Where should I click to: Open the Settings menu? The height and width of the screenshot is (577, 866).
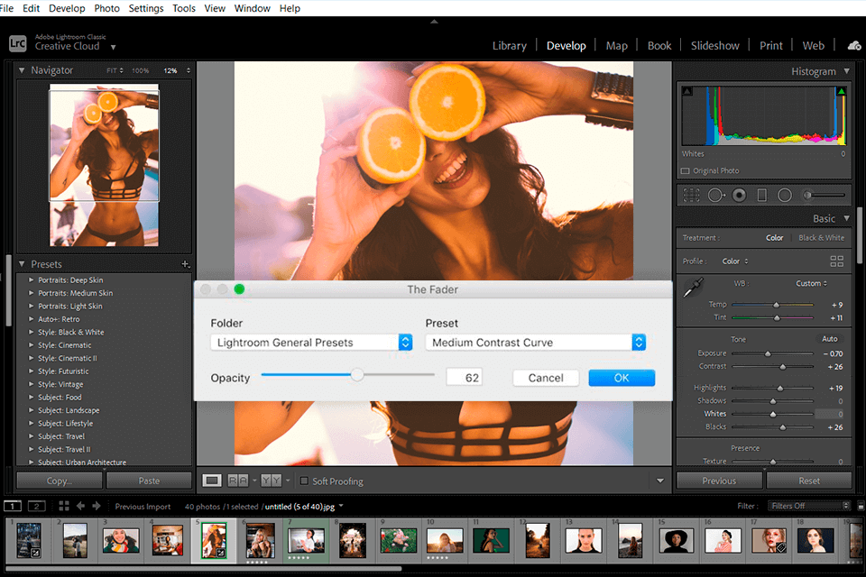click(x=146, y=8)
